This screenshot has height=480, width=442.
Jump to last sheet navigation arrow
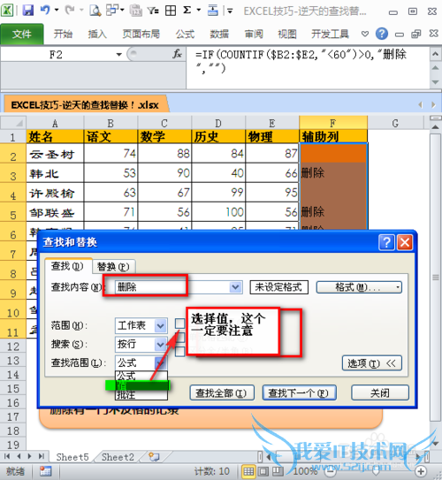(x=41, y=456)
